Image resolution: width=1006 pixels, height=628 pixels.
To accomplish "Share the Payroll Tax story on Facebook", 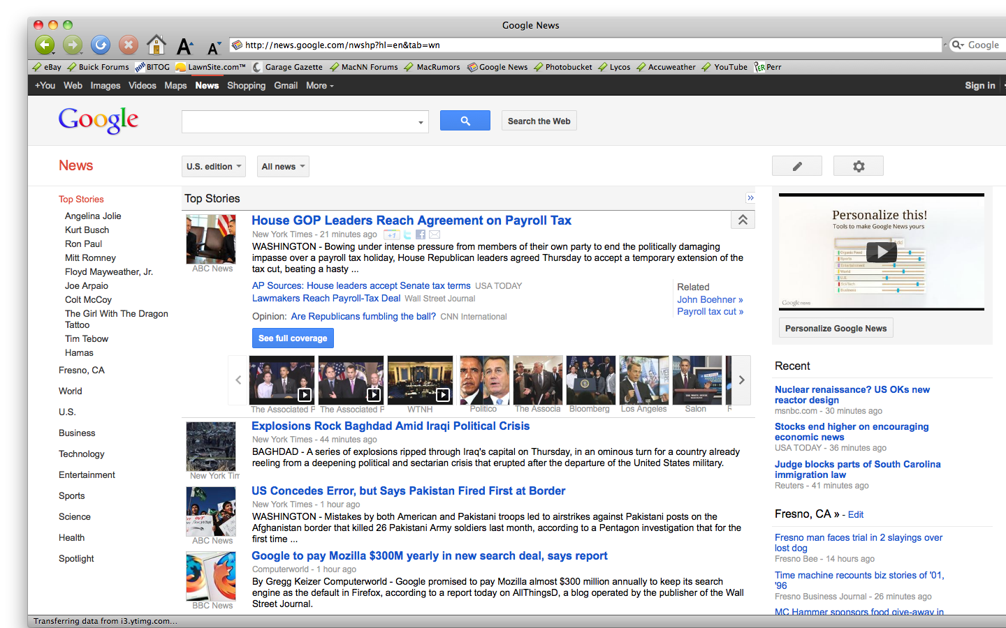I will coord(421,234).
